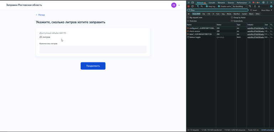Expand the More filters dropdown
274x132 pixels.
point(267,10)
